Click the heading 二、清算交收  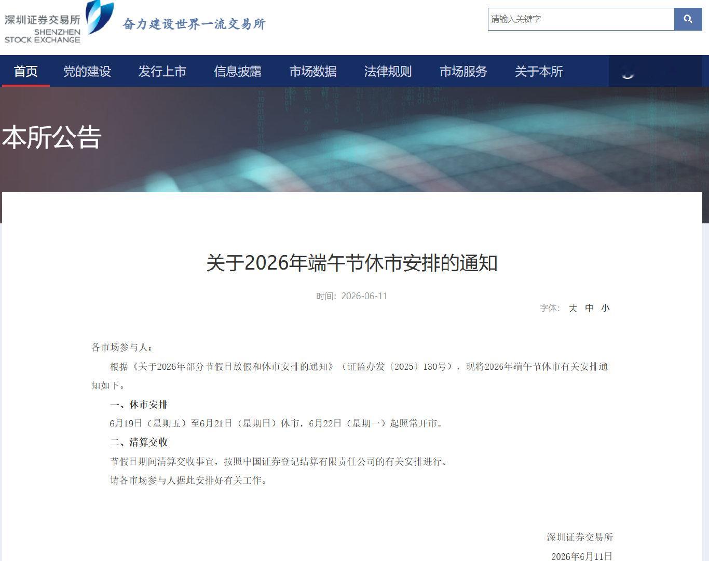click(x=139, y=443)
